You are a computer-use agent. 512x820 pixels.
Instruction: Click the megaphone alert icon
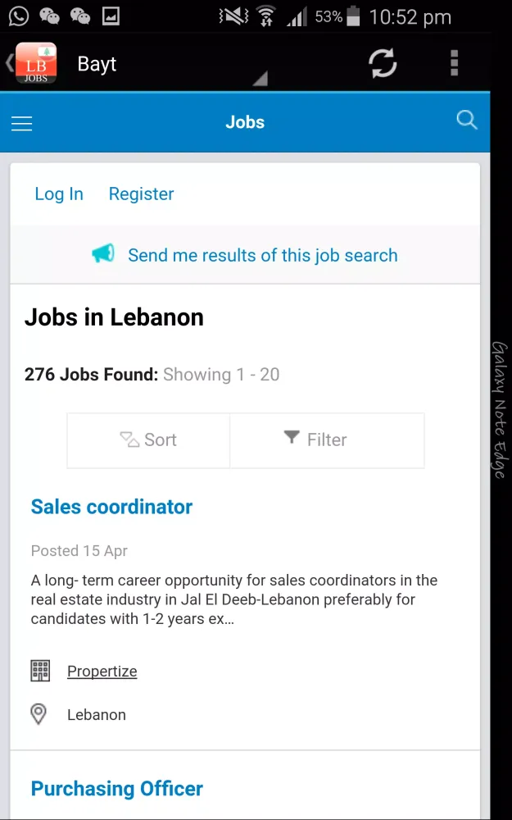point(103,254)
